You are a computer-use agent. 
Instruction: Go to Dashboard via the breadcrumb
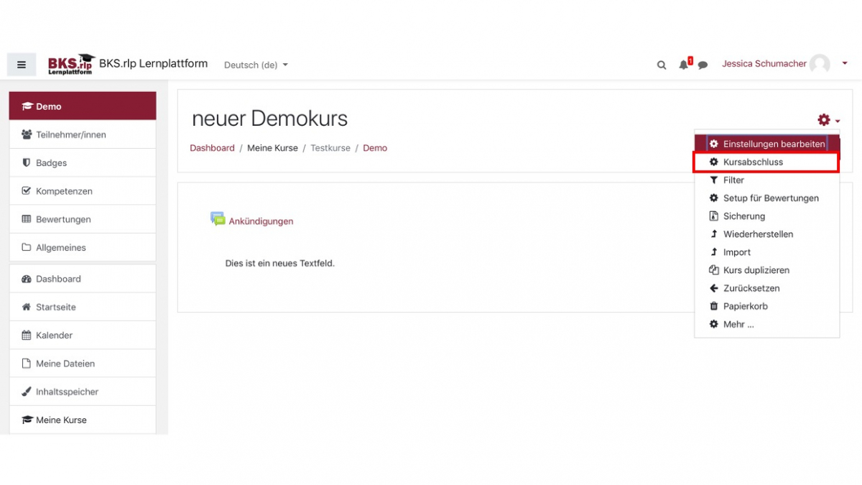tap(212, 148)
